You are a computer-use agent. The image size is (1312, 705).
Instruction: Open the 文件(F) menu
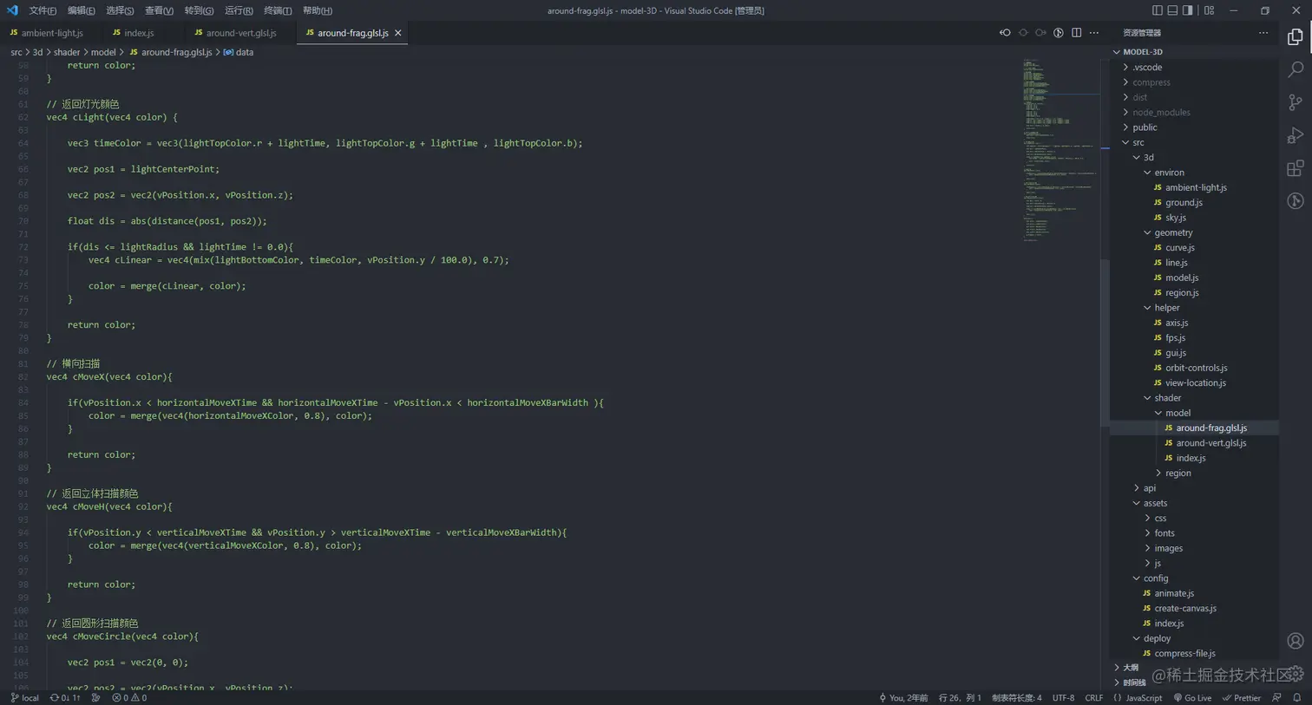pyautogui.click(x=43, y=10)
